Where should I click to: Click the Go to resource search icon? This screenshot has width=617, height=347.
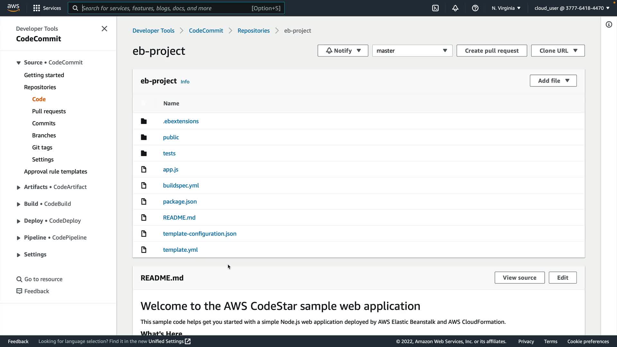point(19,279)
